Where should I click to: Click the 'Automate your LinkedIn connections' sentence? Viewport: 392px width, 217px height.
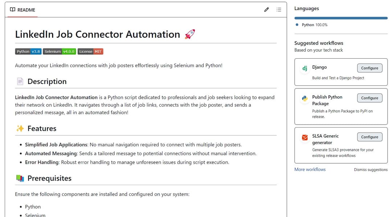click(119, 65)
